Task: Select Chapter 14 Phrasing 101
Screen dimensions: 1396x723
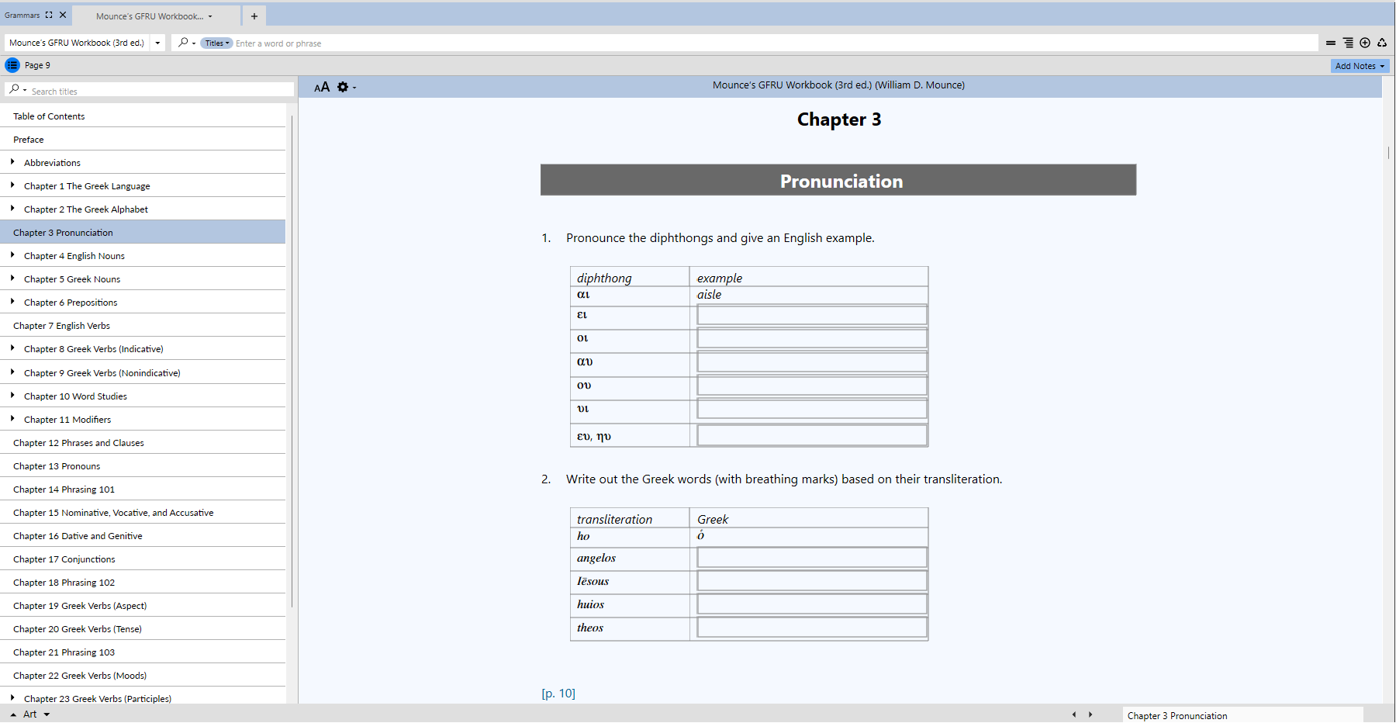Action: [x=143, y=489]
